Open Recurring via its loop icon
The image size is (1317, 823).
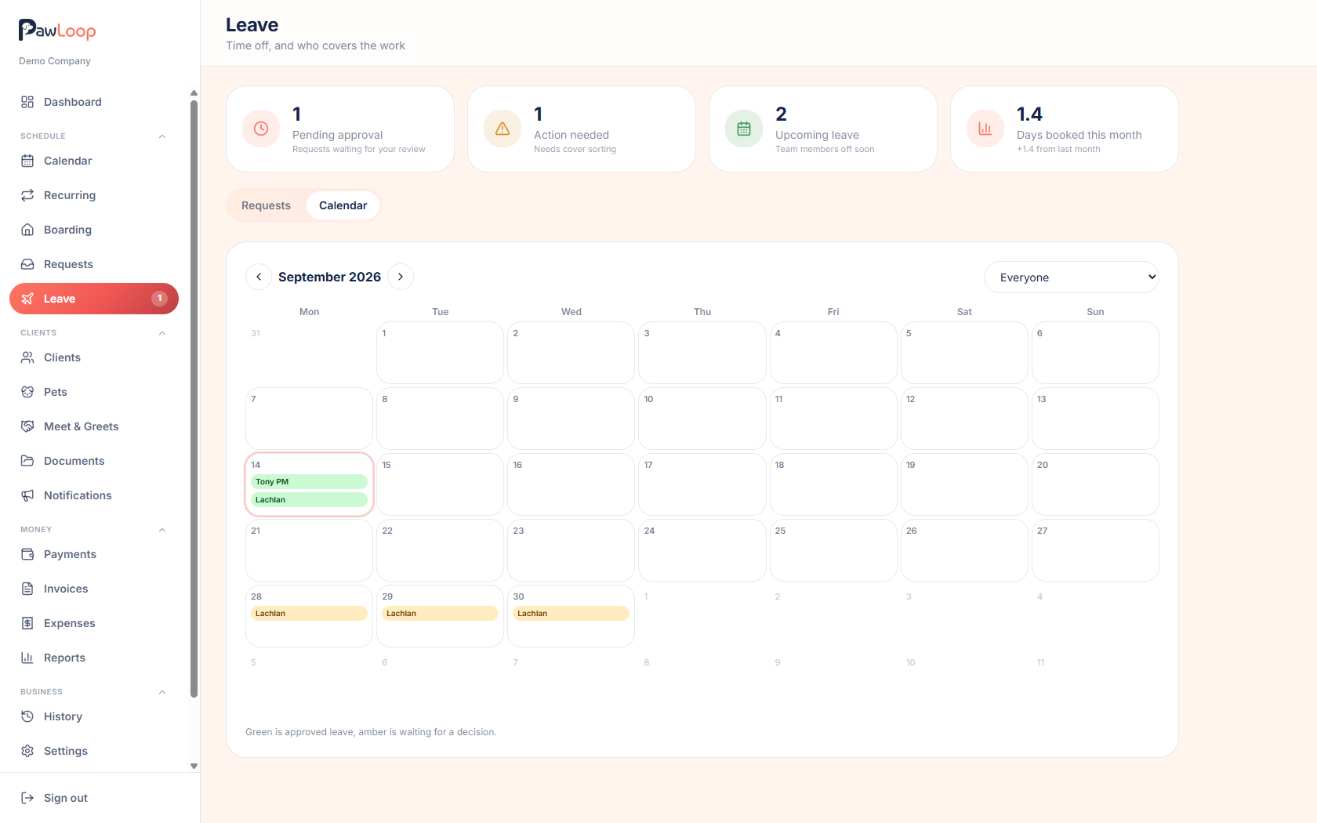click(x=27, y=195)
